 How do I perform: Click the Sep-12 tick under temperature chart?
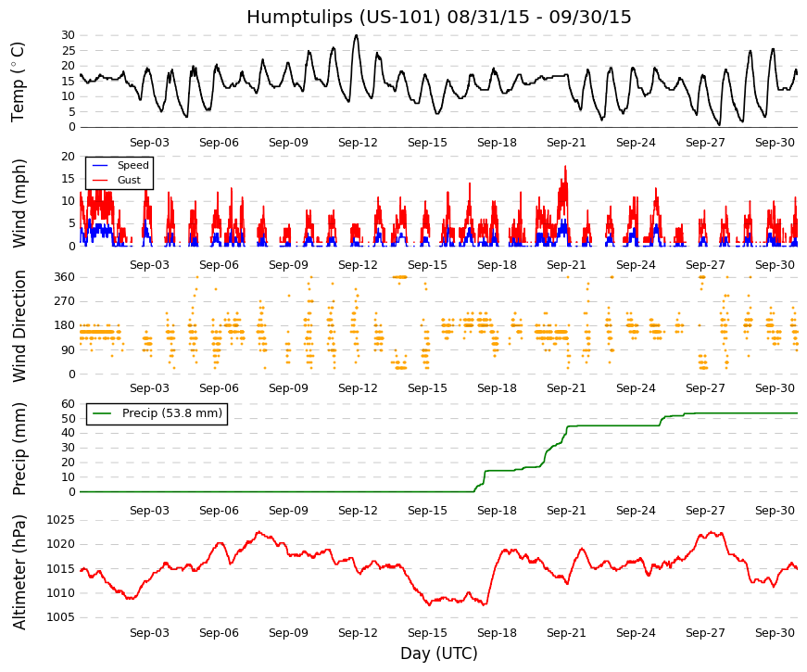click(x=358, y=143)
